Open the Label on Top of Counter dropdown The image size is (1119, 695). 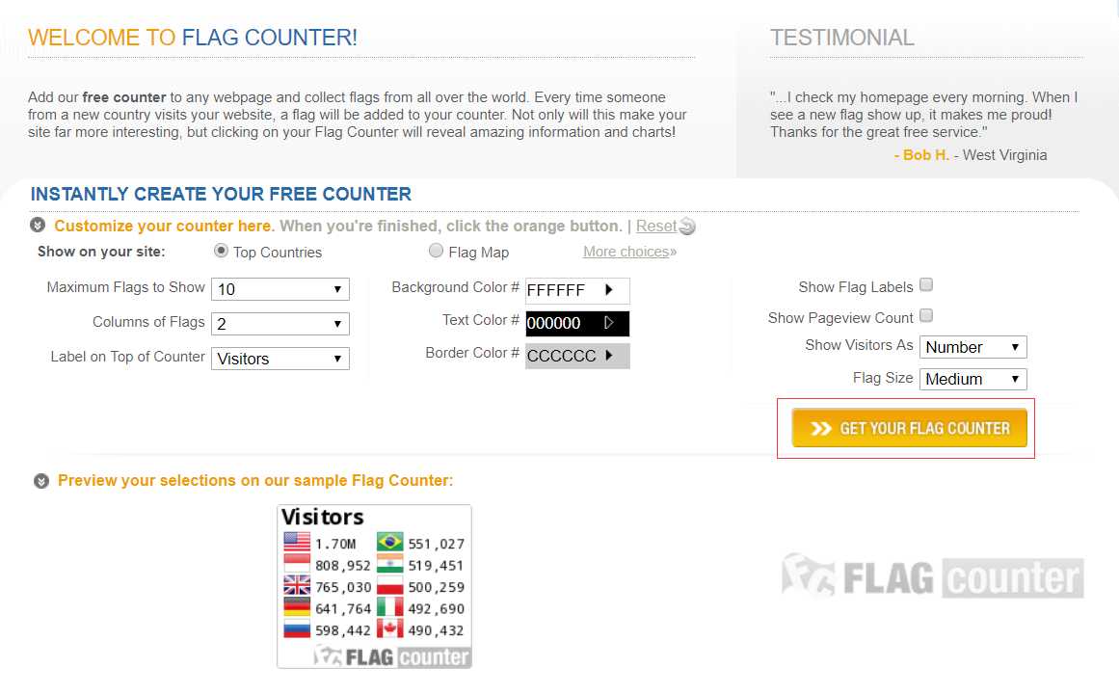pyautogui.click(x=280, y=359)
